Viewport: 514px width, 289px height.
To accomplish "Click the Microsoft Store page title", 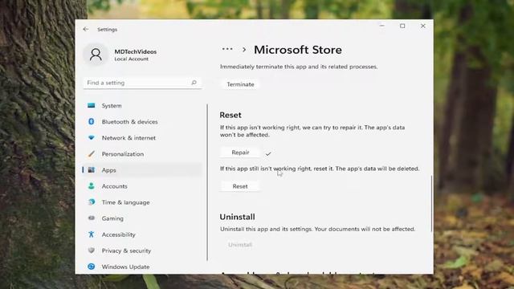I will 298,50.
